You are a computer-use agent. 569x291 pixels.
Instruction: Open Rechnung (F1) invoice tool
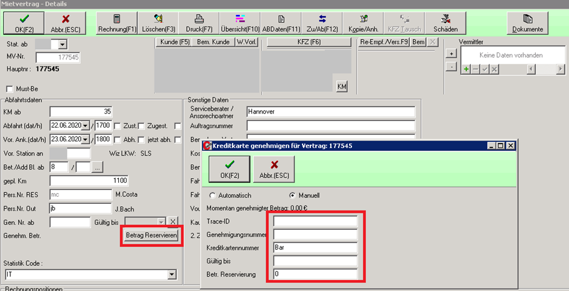click(x=117, y=23)
